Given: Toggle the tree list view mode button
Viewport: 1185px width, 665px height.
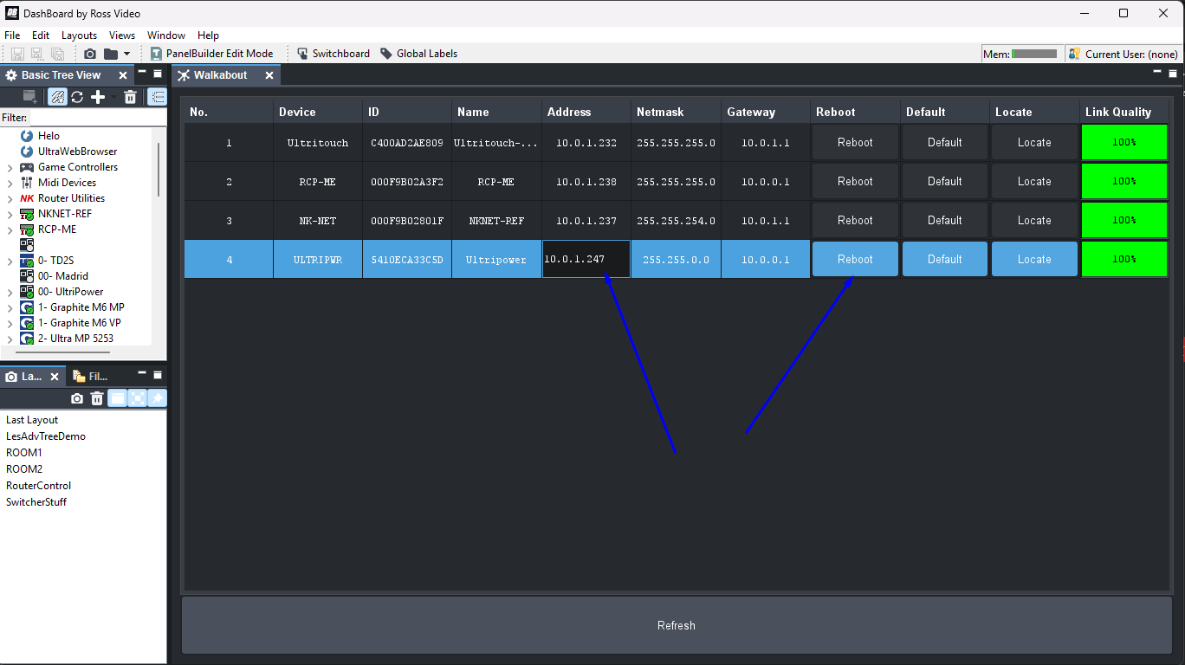Looking at the screenshot, I should 157,97.
